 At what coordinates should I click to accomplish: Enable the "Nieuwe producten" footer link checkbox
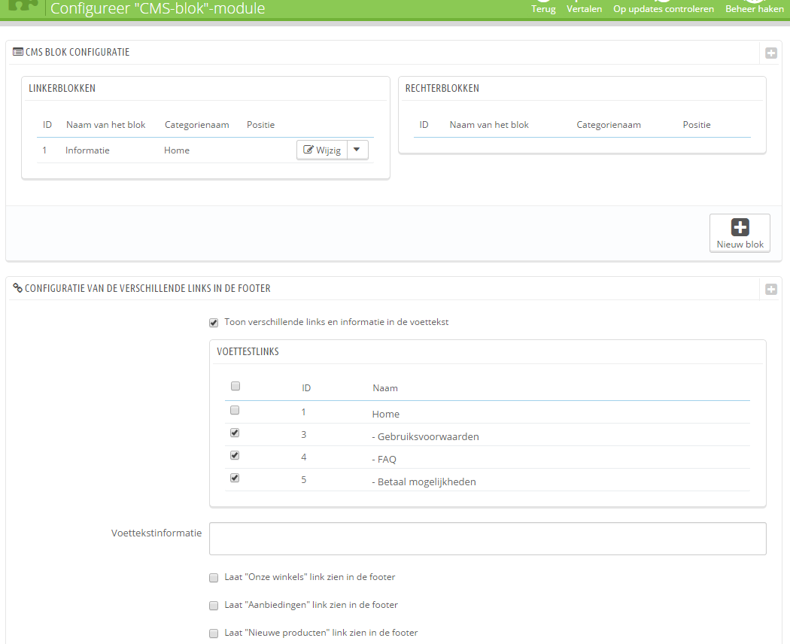[214, 633]
